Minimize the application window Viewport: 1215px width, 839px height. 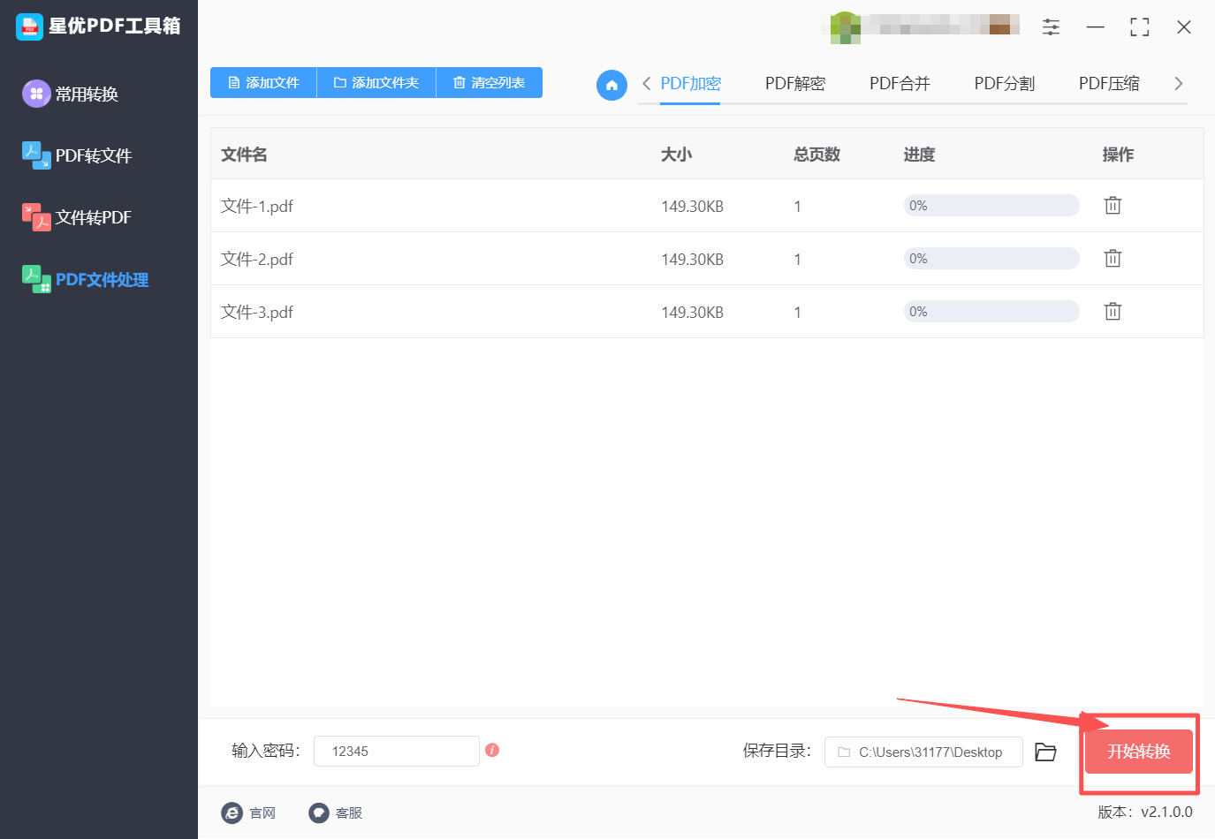coord(1096,27)
